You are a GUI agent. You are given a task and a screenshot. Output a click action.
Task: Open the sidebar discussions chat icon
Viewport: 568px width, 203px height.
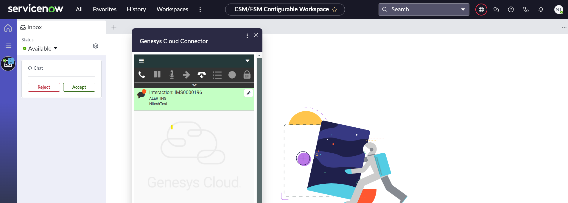click(496, 10)
